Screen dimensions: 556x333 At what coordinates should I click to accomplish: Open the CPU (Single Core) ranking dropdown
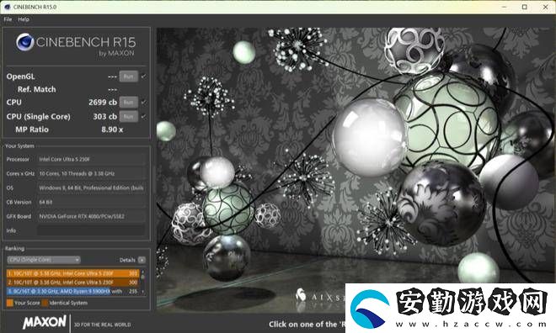point(44,260)
